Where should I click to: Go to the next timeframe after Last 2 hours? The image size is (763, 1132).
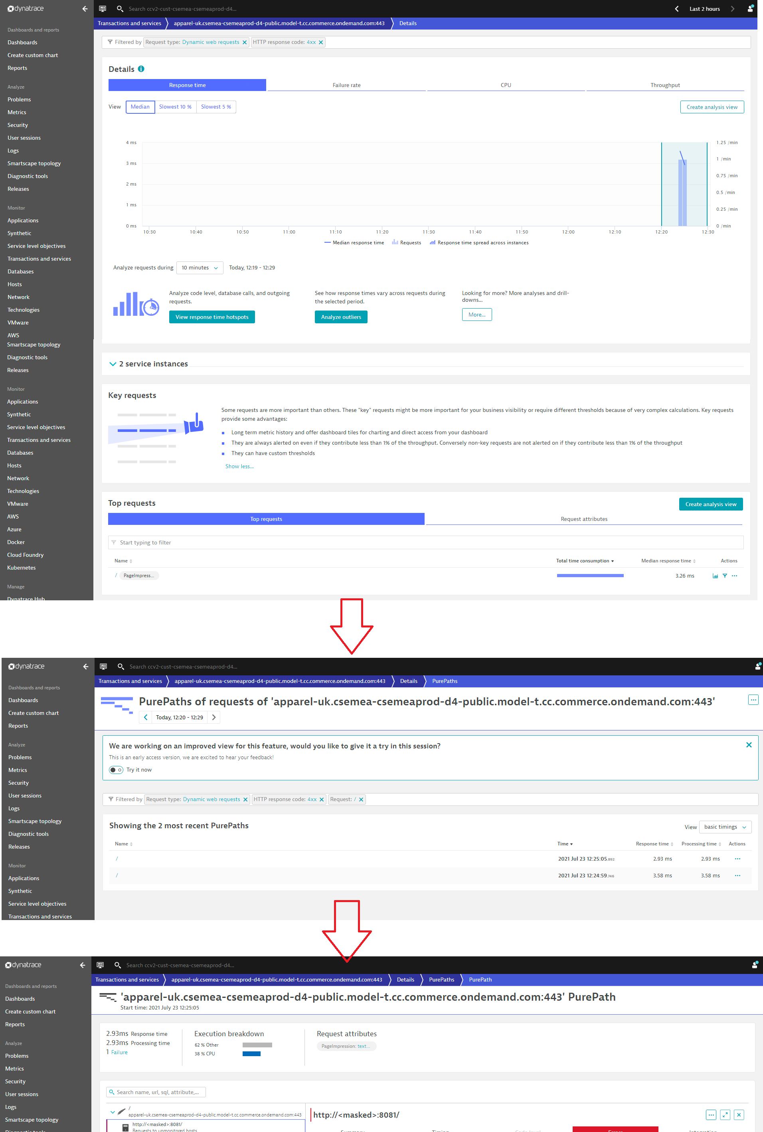click(732, 9)
